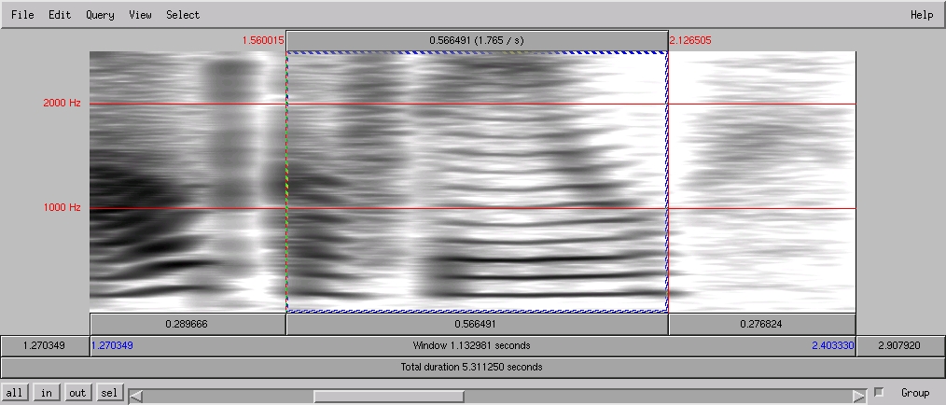
Task: Click the scrollbar right arrow
Action: click(858, 397)
